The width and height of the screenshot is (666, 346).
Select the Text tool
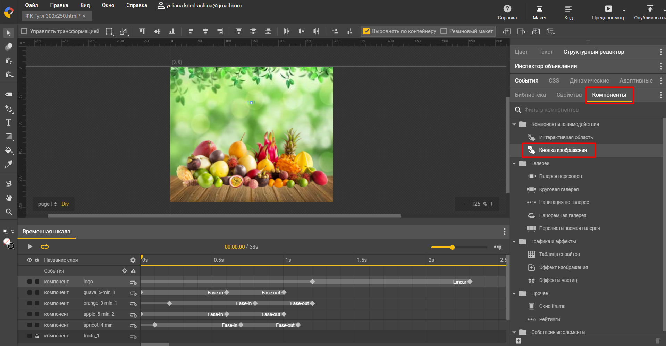tap(9, 122)
